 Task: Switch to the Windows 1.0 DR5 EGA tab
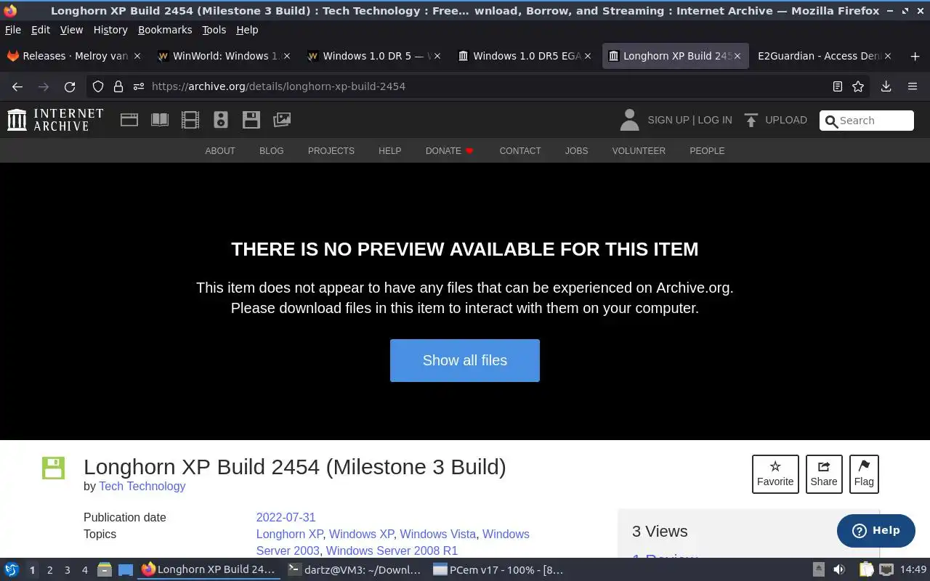click(525, 56)
